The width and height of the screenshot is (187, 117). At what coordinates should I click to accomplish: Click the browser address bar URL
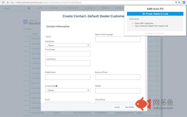coord(46,2)
